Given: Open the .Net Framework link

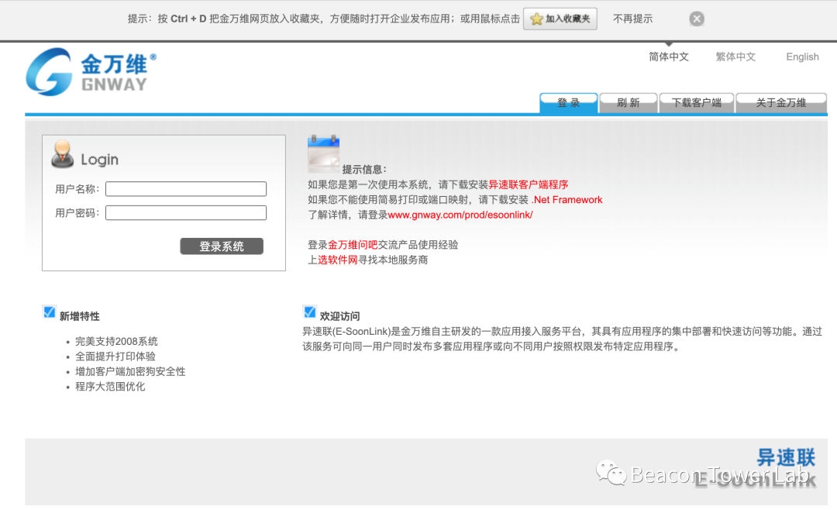Looking at the screenshot, I should coord(567,200).
